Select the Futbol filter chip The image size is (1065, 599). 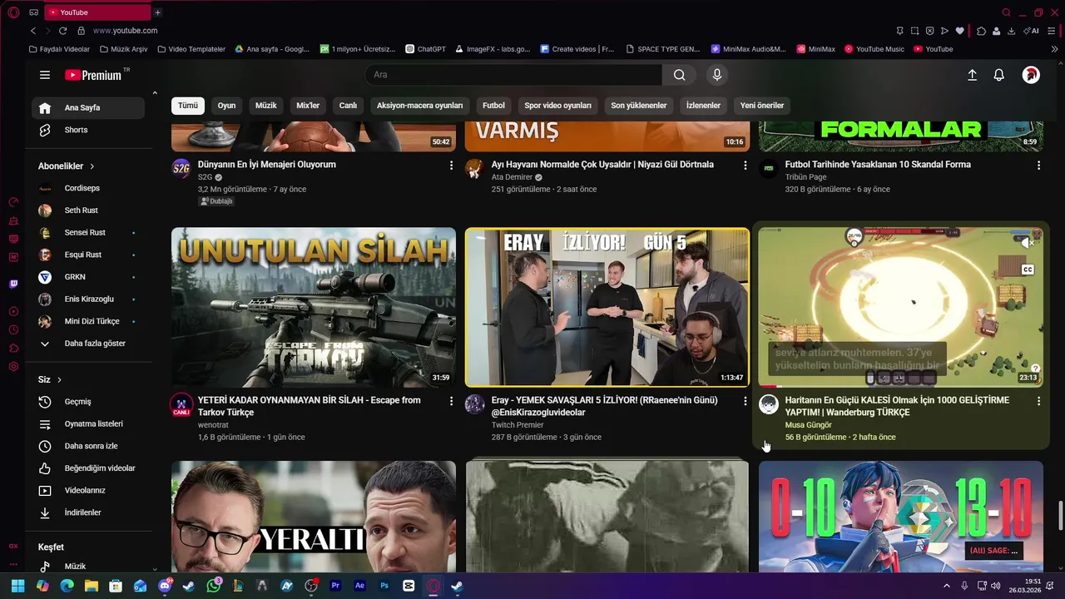click(493, 106)
